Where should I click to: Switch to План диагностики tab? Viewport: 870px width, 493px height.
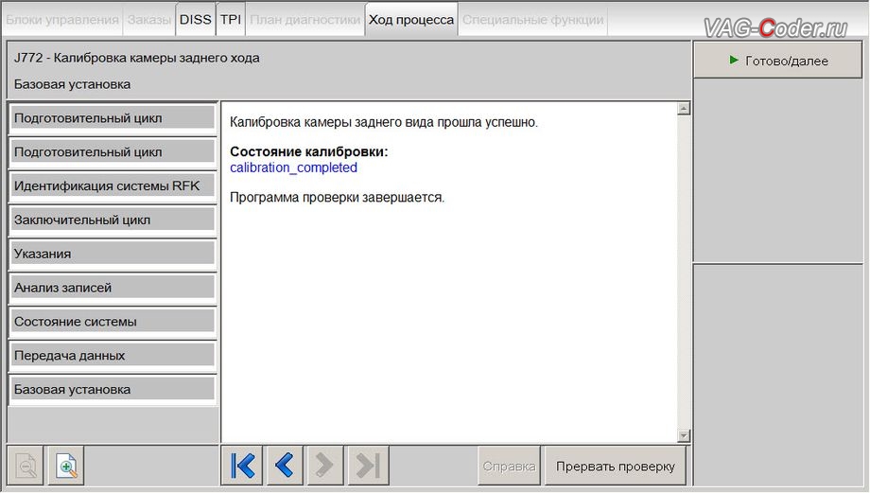point(305,20)
